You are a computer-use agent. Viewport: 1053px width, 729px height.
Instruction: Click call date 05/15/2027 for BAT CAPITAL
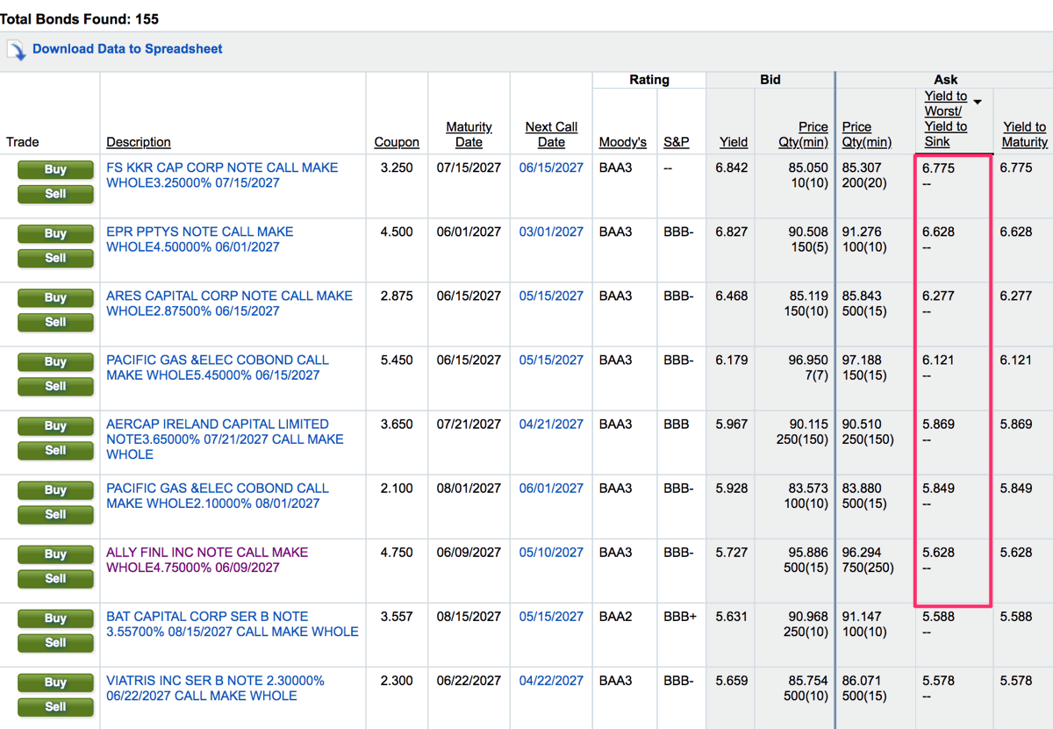(x=551, y=616)
